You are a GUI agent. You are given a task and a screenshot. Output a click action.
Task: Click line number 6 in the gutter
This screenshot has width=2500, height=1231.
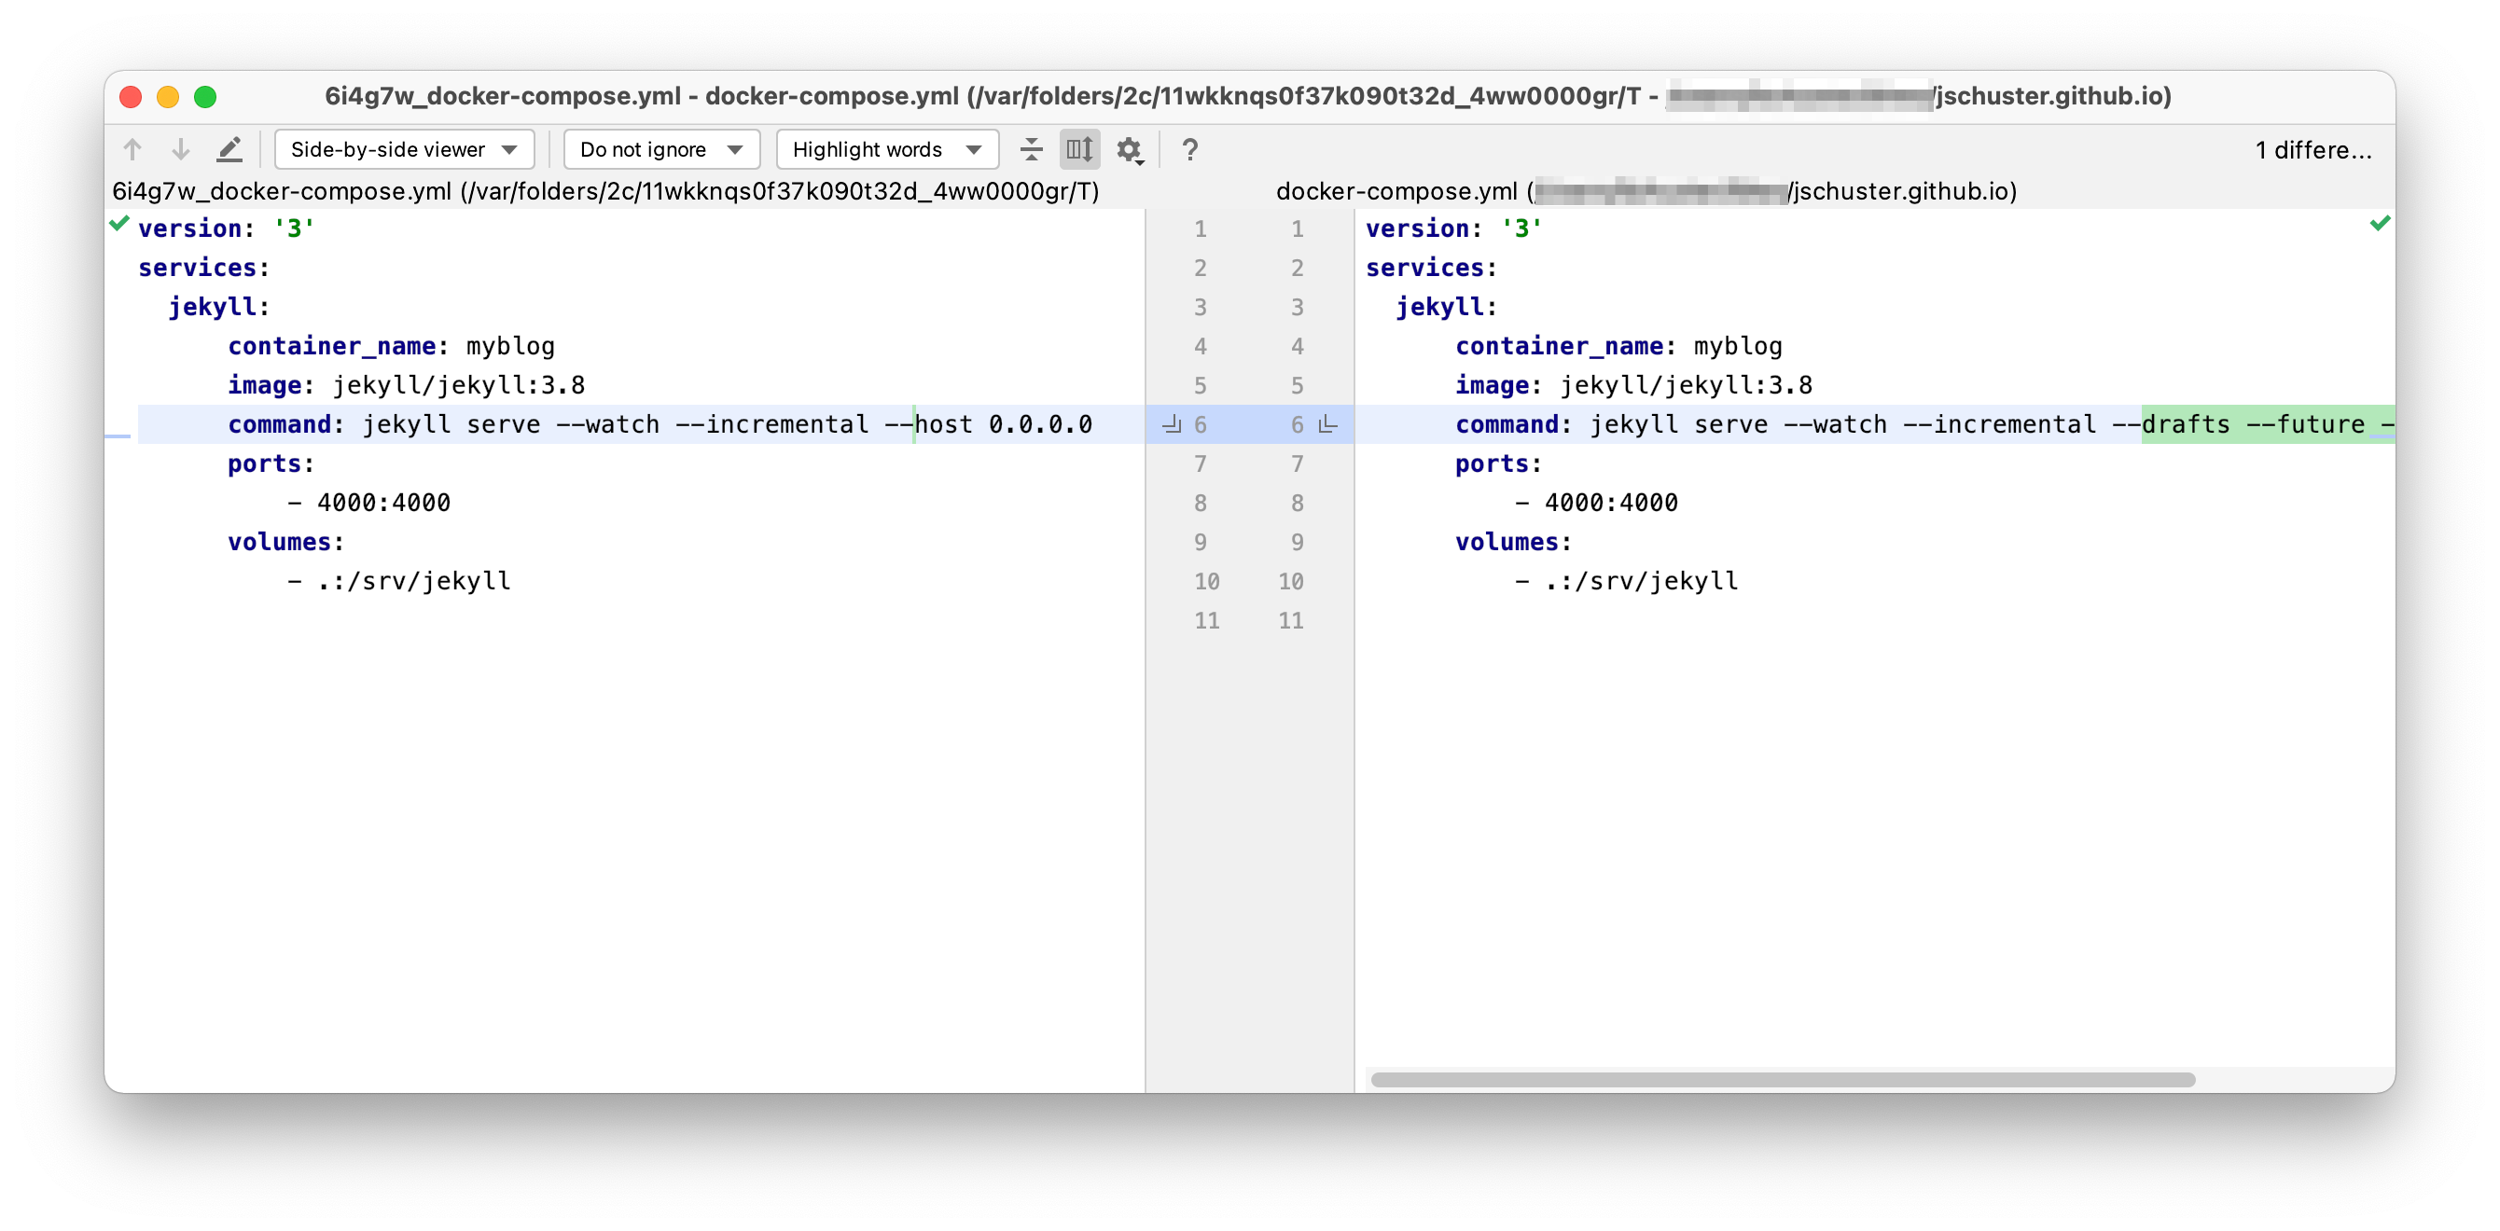point(1201,424)
